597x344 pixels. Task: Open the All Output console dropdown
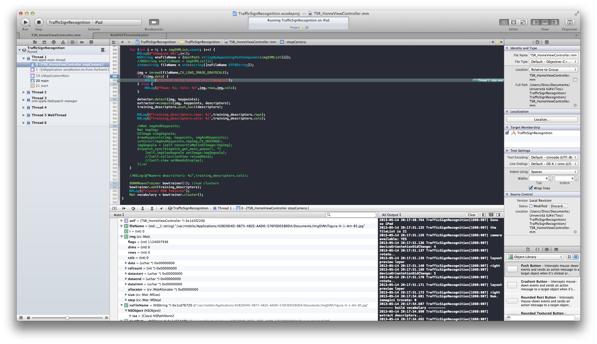[391, 215]
